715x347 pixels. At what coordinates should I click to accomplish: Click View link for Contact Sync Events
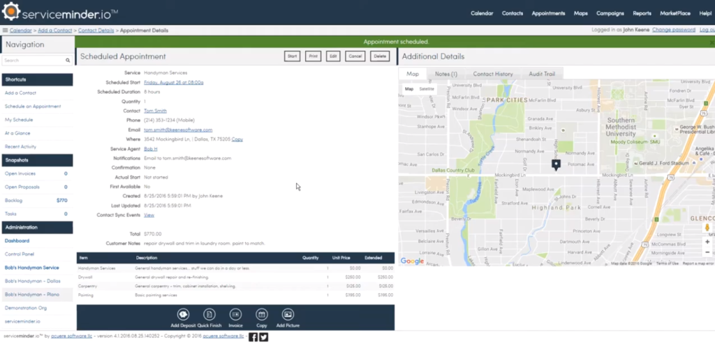point(149,215)
